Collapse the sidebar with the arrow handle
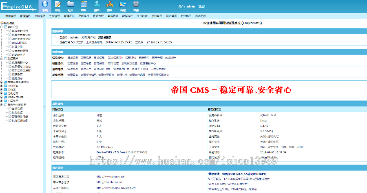The height and width of the screenshot is (193, 367). (44, 107)
